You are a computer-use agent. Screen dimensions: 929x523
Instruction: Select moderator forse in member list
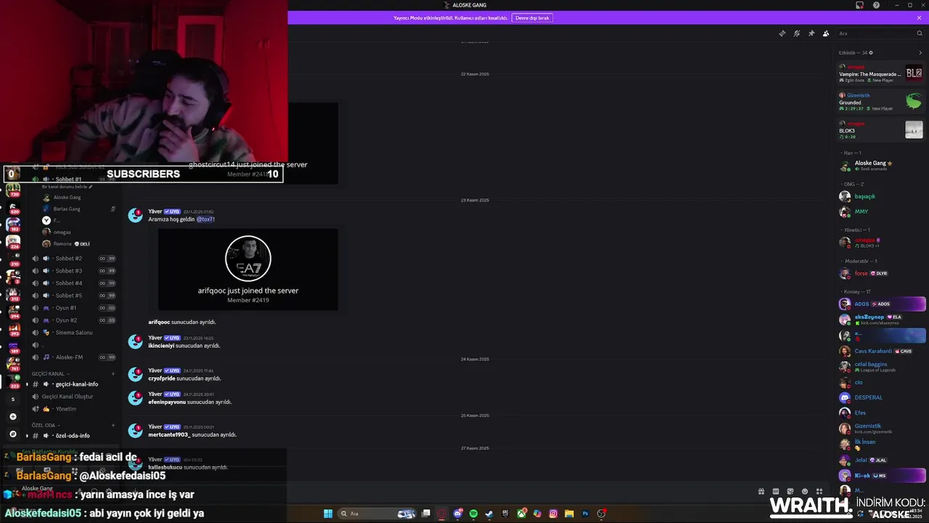click(x=880, y=273)
